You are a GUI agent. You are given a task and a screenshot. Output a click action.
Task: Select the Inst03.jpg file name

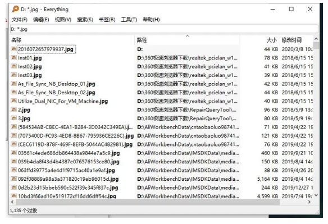(x=30, y=75)
